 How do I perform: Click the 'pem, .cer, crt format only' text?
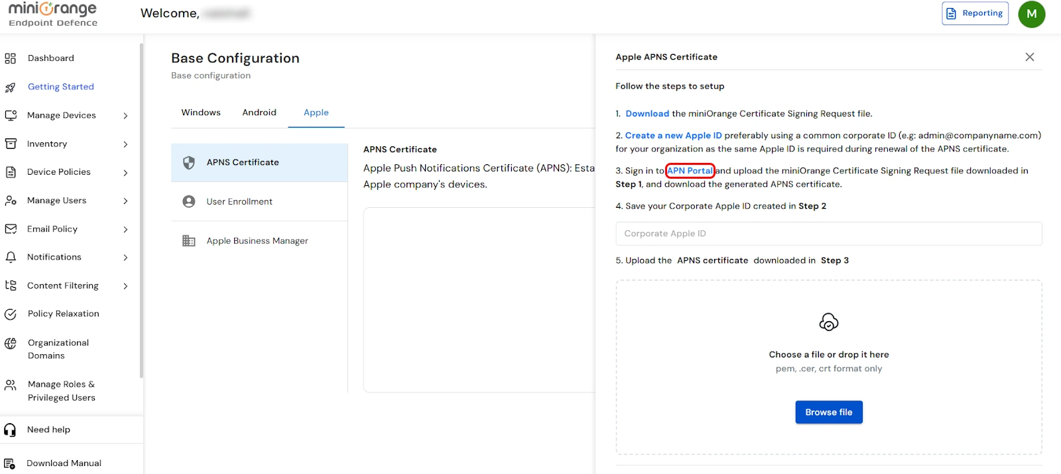829,369
